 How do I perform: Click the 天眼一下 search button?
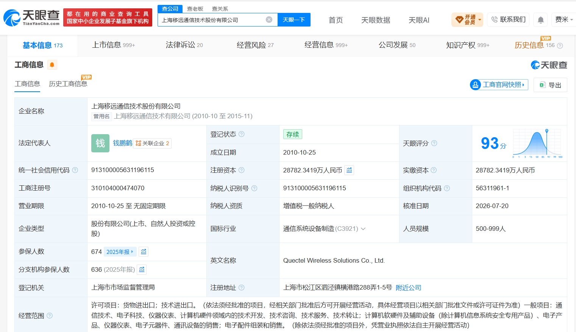click(294, 20)
